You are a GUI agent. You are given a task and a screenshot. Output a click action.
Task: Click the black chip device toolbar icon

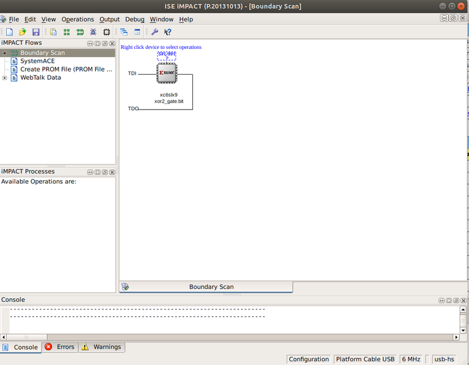106,32
